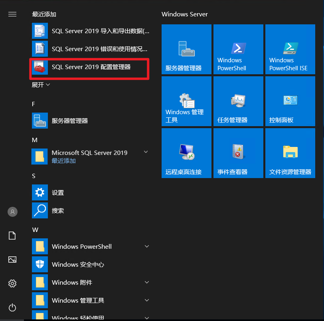Launch the Windows PowerShell tile
324x321 pixels.
tap(238, 49)
